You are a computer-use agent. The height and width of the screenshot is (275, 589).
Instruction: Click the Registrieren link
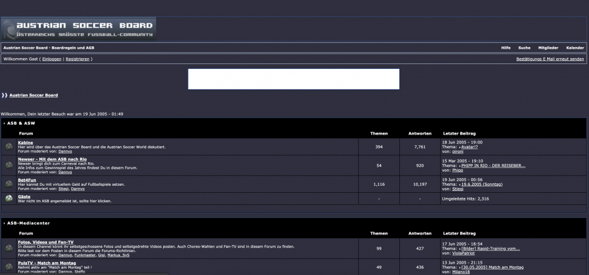pos(77,59)
